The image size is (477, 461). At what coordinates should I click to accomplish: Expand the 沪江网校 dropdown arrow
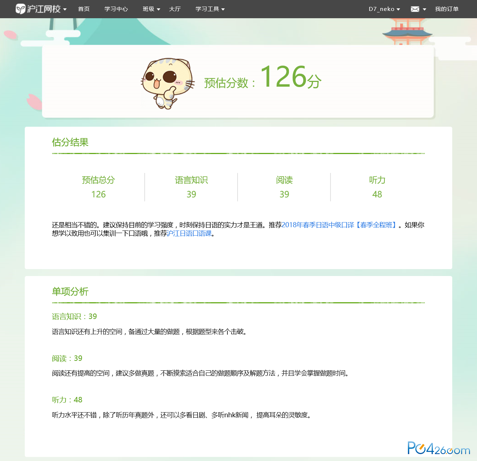click(65, 9)
